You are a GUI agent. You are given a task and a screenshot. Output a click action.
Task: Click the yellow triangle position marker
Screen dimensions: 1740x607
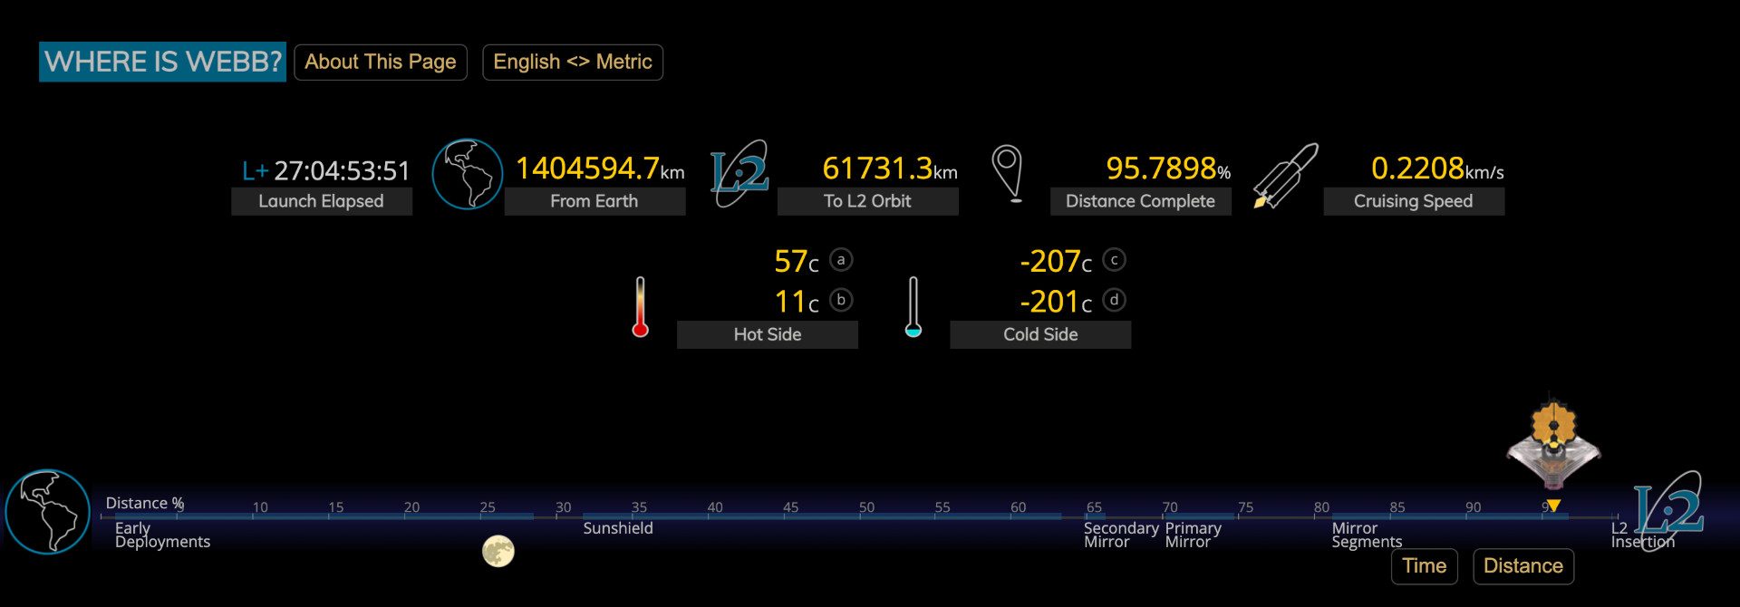(1553, 506)
